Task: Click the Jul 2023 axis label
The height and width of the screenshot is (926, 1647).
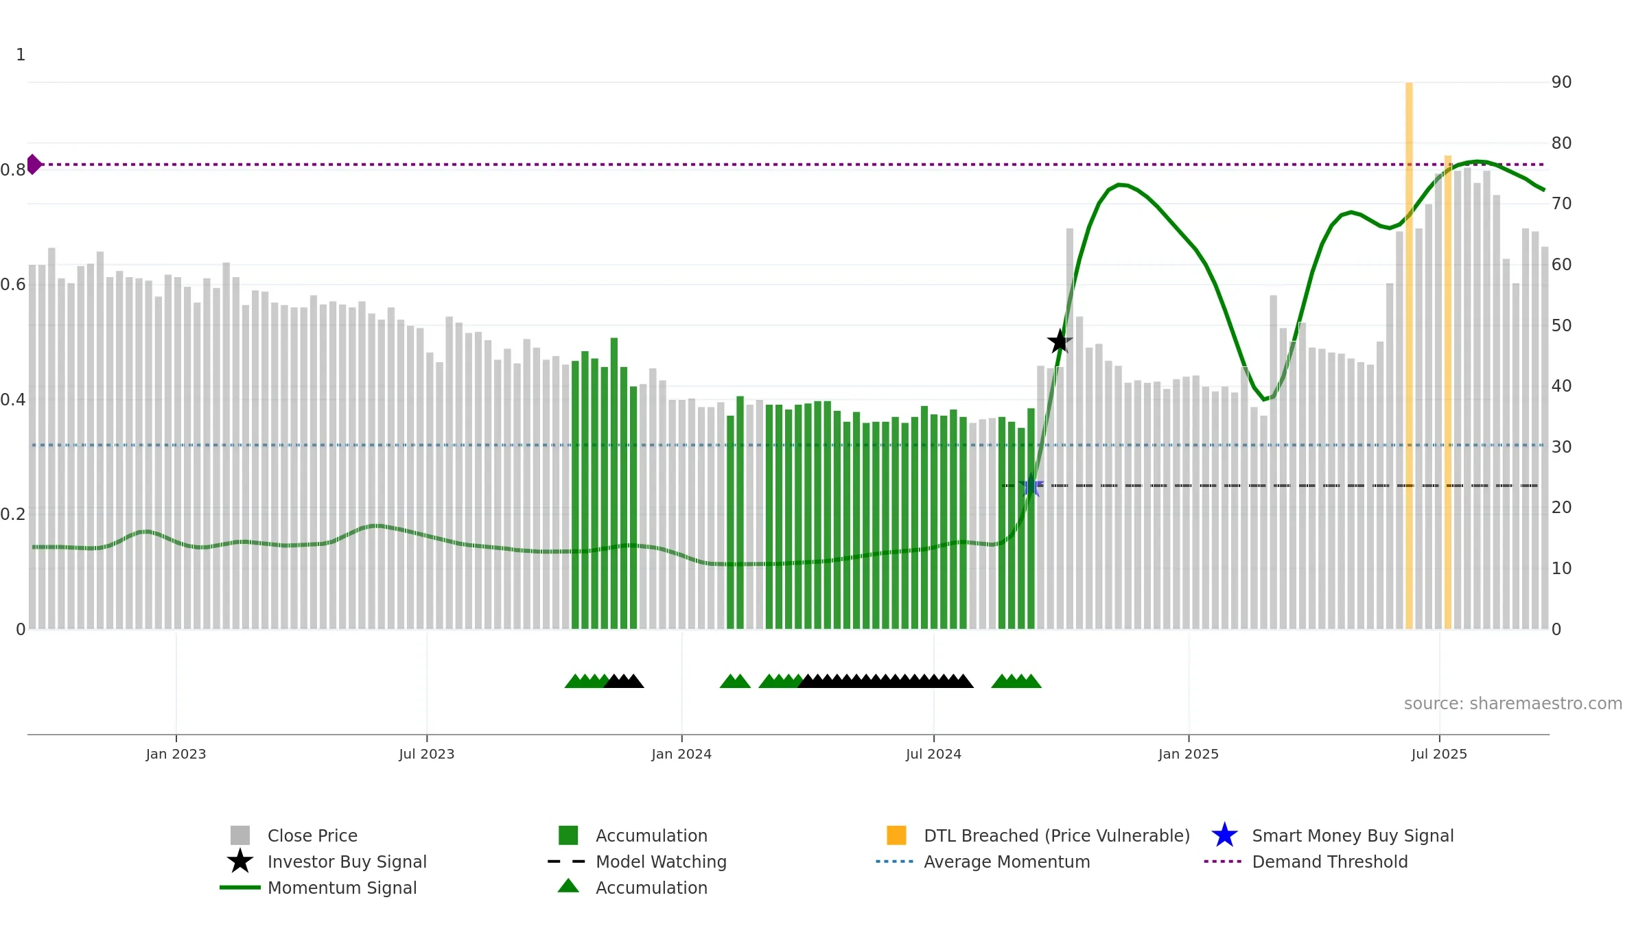Action: [427, 755]
